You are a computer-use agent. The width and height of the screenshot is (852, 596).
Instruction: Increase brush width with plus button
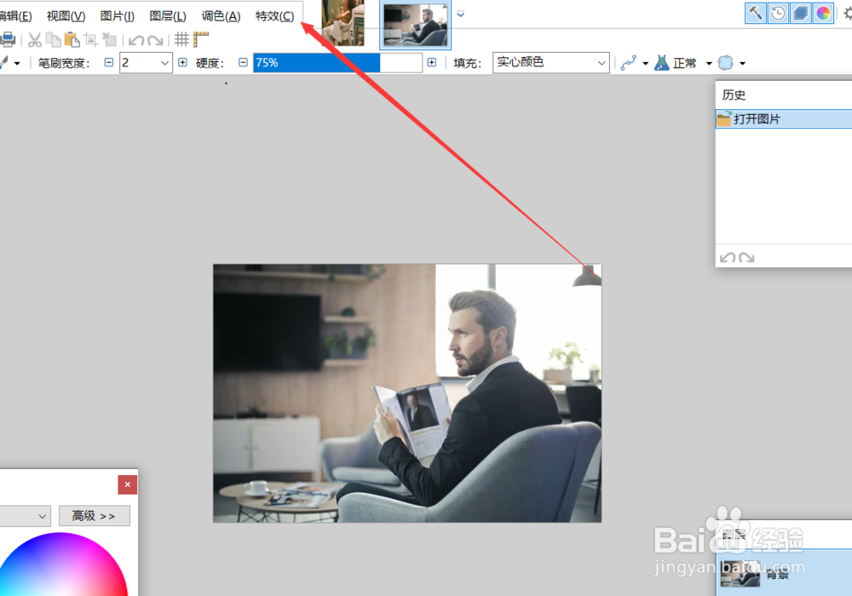click(182, 62)
